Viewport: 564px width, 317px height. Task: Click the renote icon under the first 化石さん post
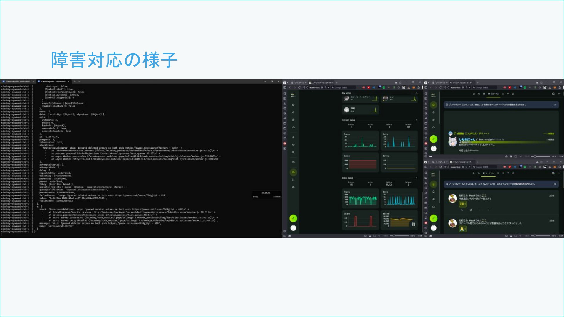point(471,210)
